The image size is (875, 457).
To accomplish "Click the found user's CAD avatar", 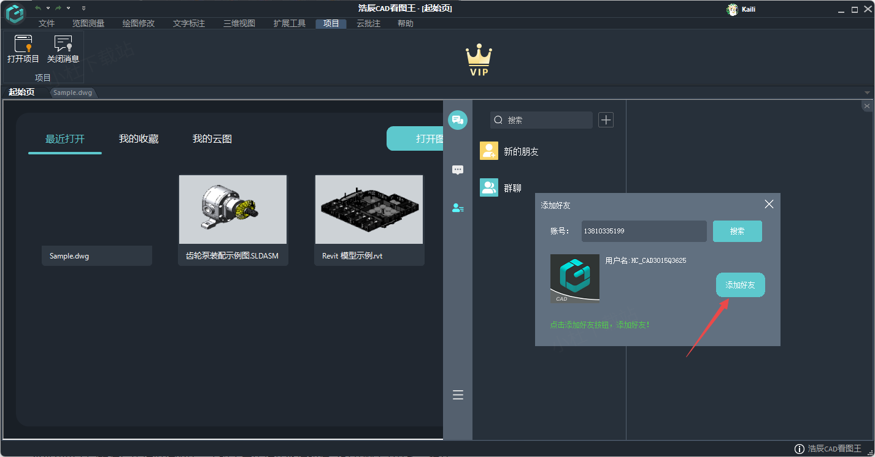I will [575, 279].
